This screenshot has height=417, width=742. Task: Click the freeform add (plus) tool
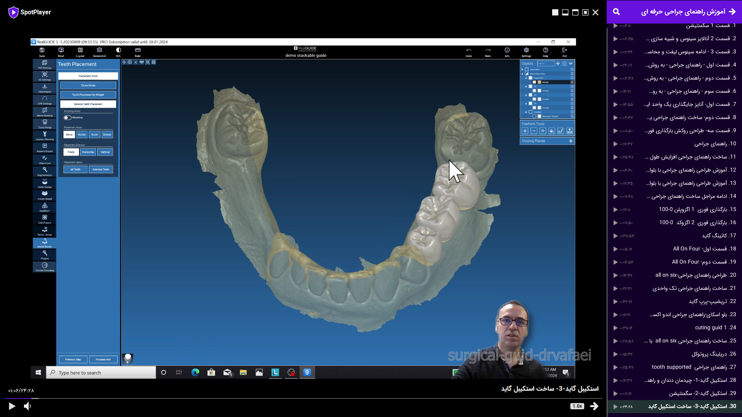click(525, 131)
